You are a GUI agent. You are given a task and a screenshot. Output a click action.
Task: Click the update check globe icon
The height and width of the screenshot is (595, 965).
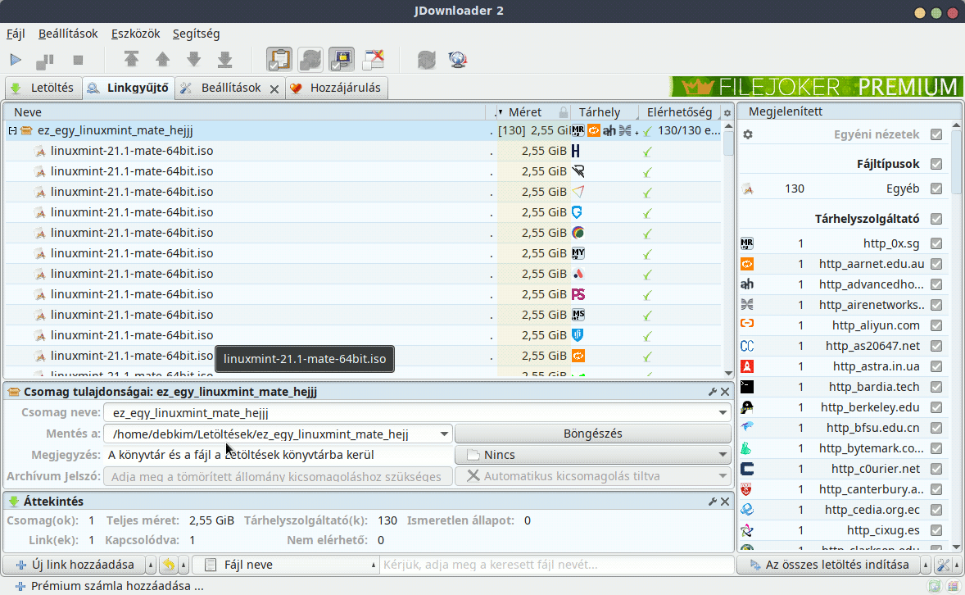(x=458, y=59)
